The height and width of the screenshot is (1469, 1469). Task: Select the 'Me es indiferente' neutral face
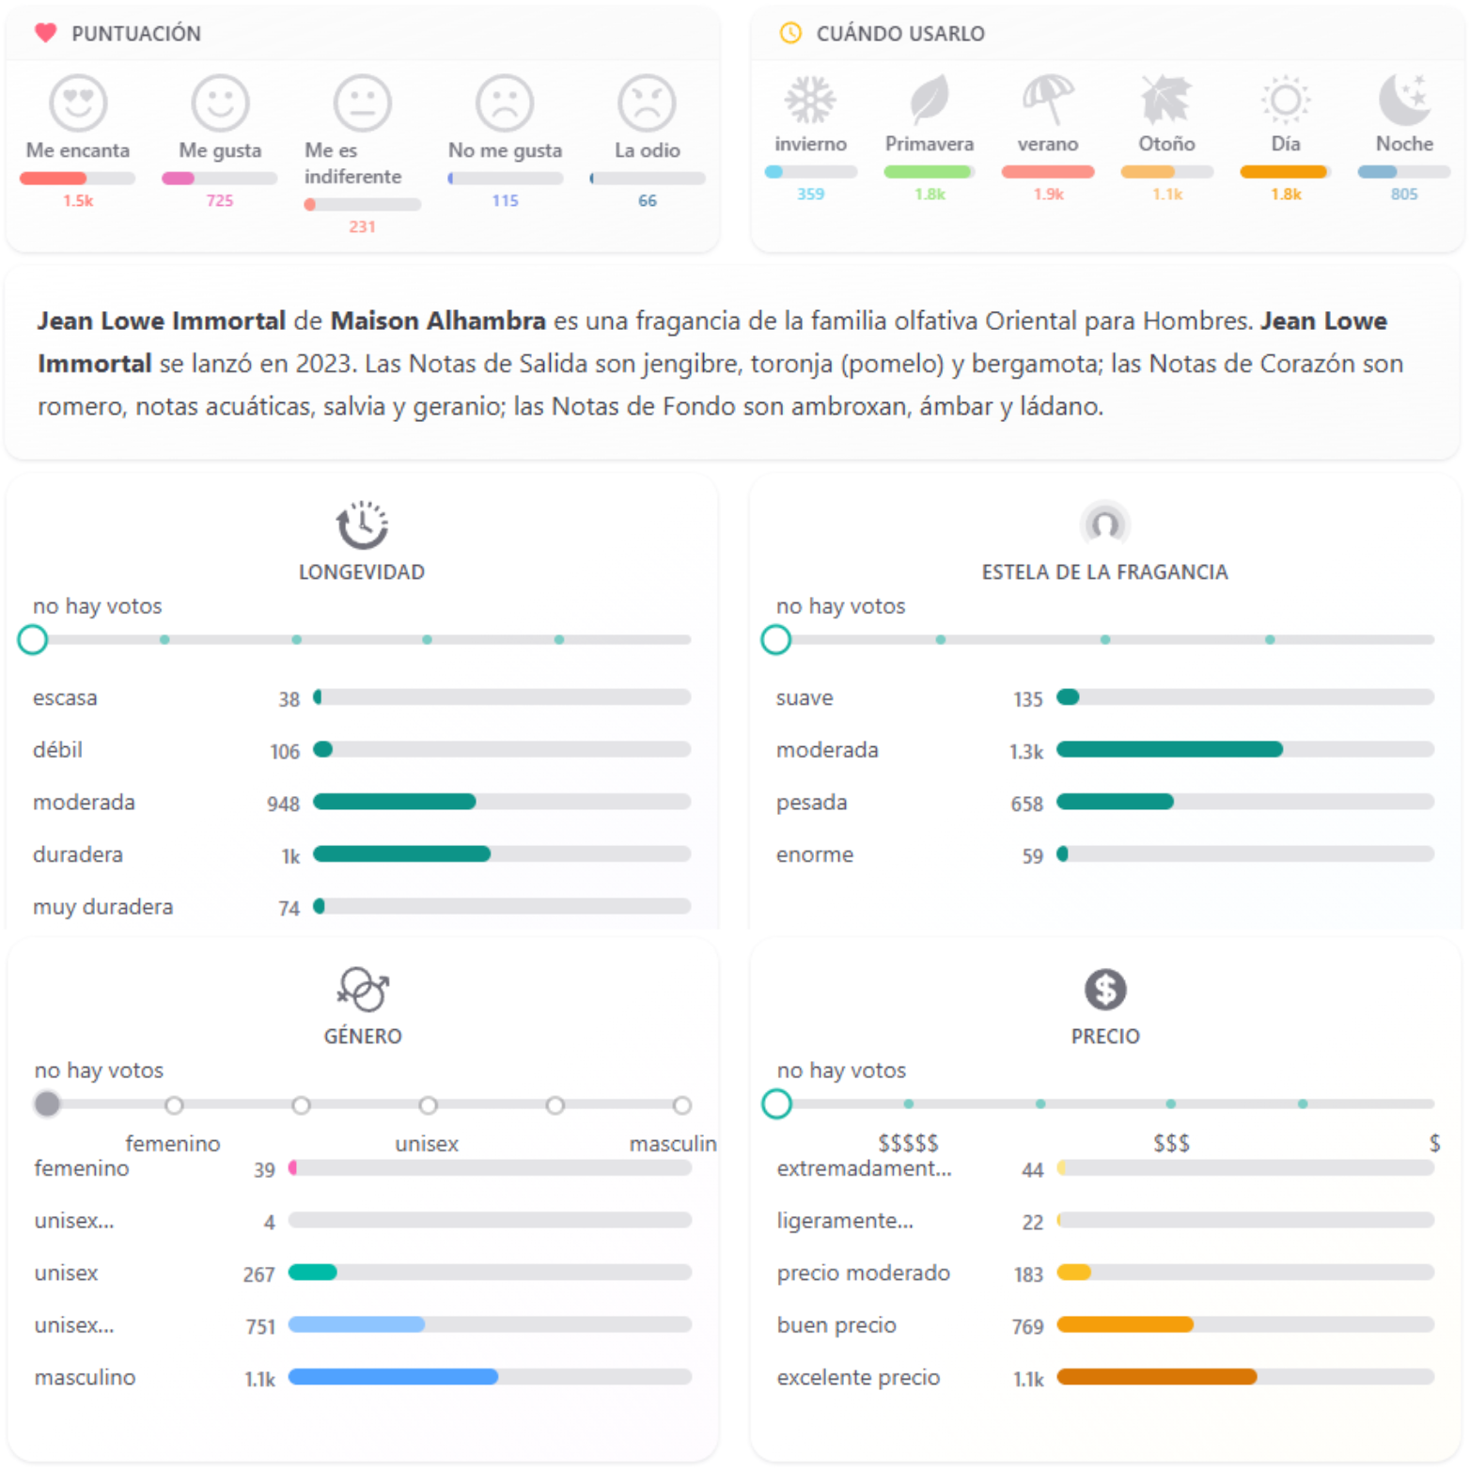(x=362, y=102)
